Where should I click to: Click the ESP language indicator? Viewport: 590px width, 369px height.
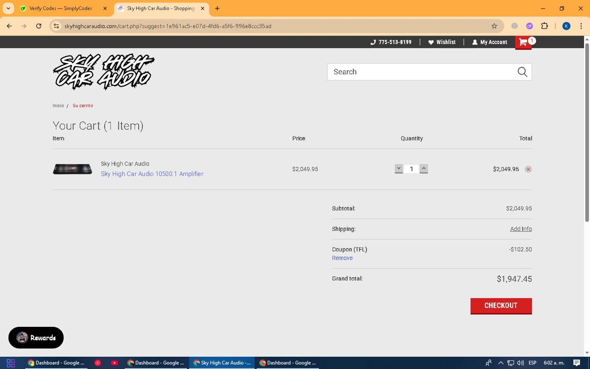(x=533, y=363)
